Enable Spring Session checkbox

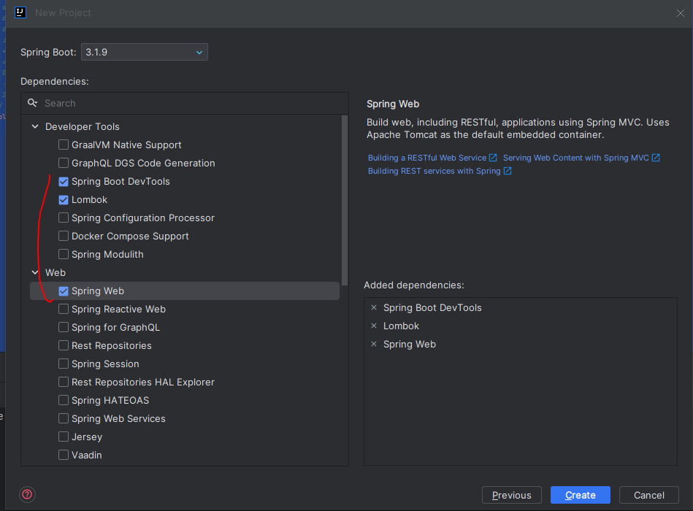click(x=64, y=364)
